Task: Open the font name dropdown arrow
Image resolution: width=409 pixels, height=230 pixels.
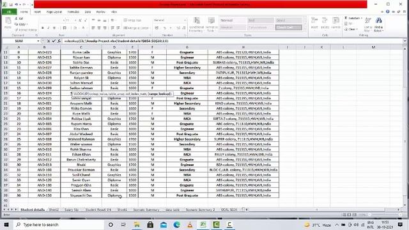Action: (64, 20)
